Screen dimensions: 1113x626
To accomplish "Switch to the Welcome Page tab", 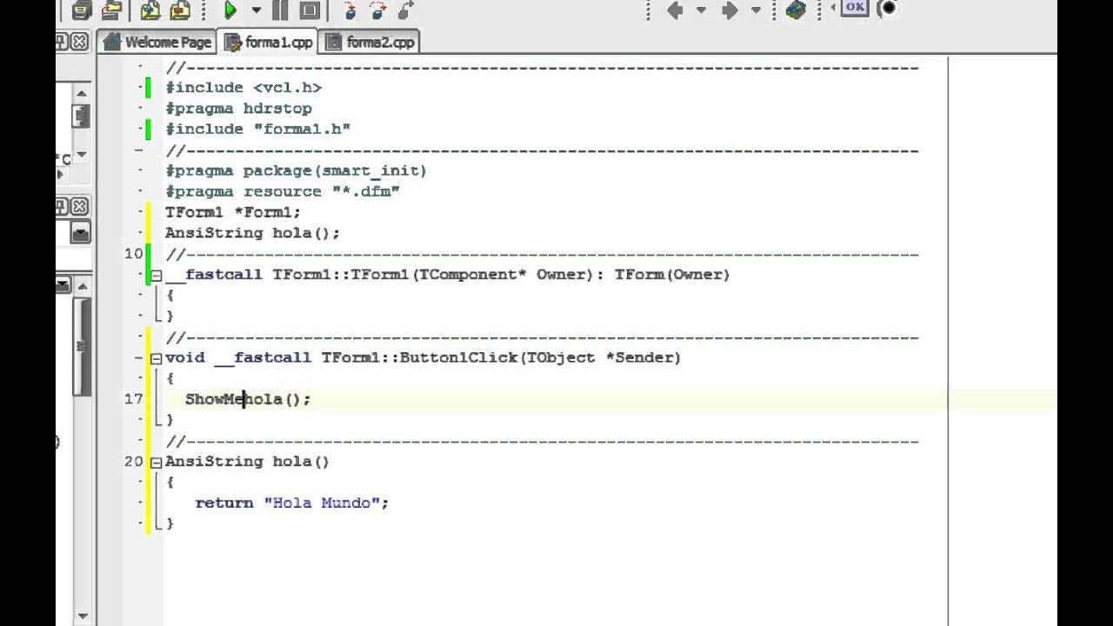I will 157,42.
